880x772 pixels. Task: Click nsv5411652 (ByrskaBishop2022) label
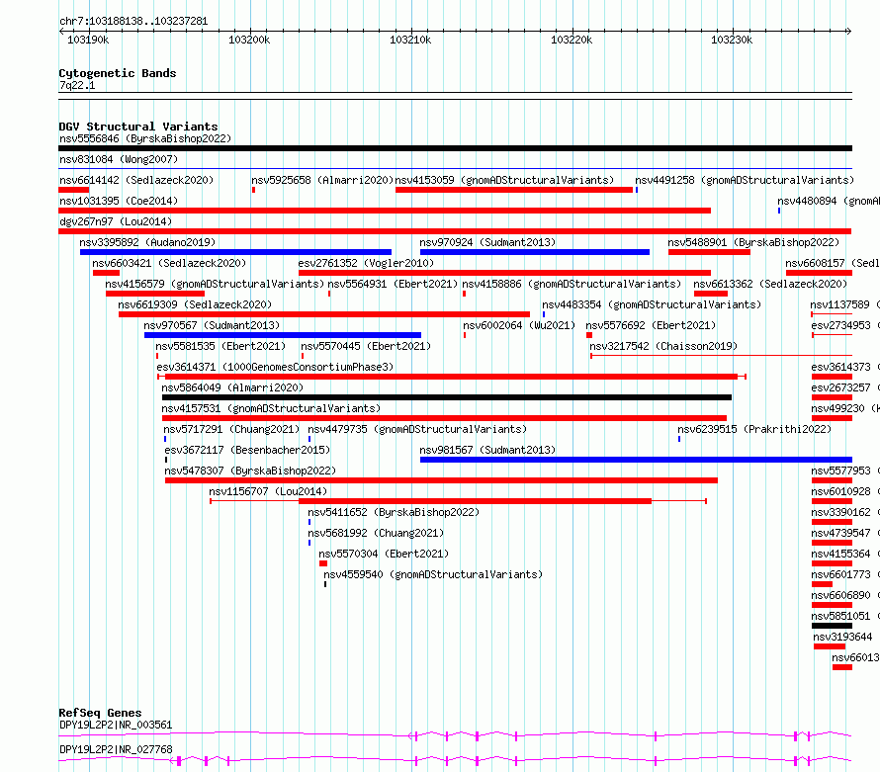pyautogui.click(x=394, y=512)
